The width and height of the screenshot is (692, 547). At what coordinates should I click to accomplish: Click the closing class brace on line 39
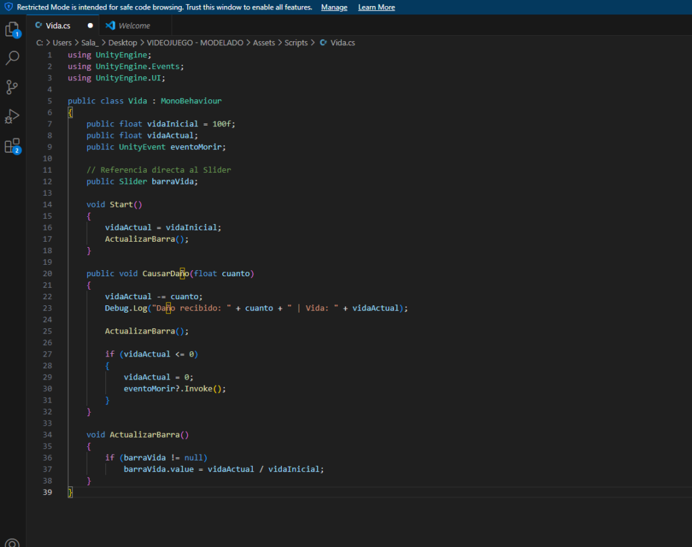coord(70,492)
